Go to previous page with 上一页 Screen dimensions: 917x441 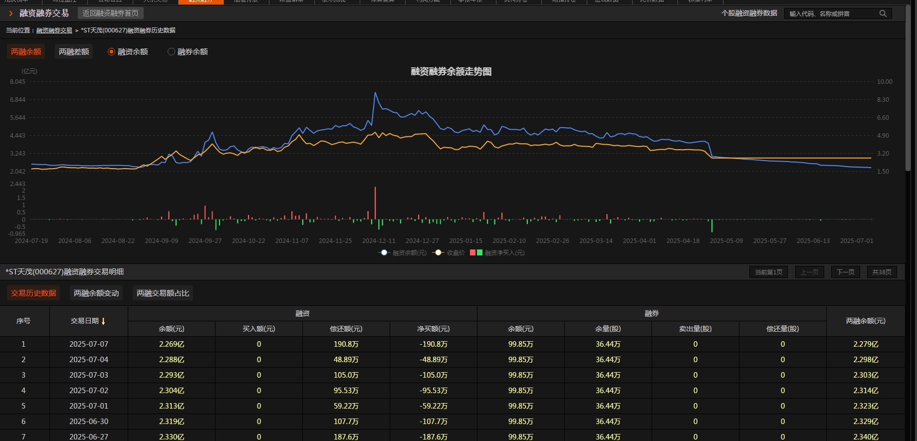[x=809, y=272]
